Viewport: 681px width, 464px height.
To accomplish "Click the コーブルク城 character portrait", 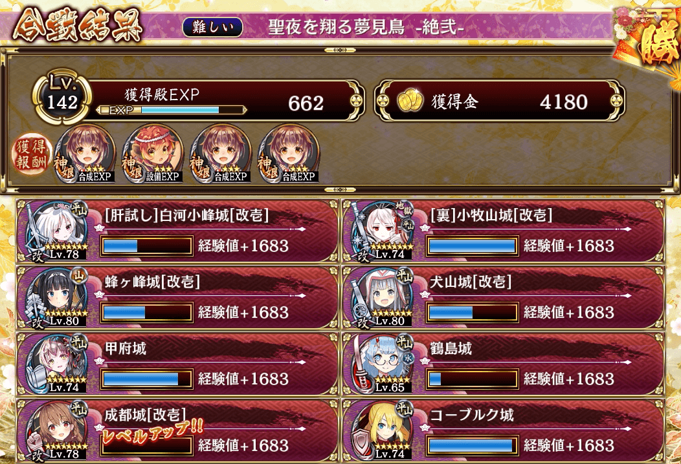I will click(382, 430).
